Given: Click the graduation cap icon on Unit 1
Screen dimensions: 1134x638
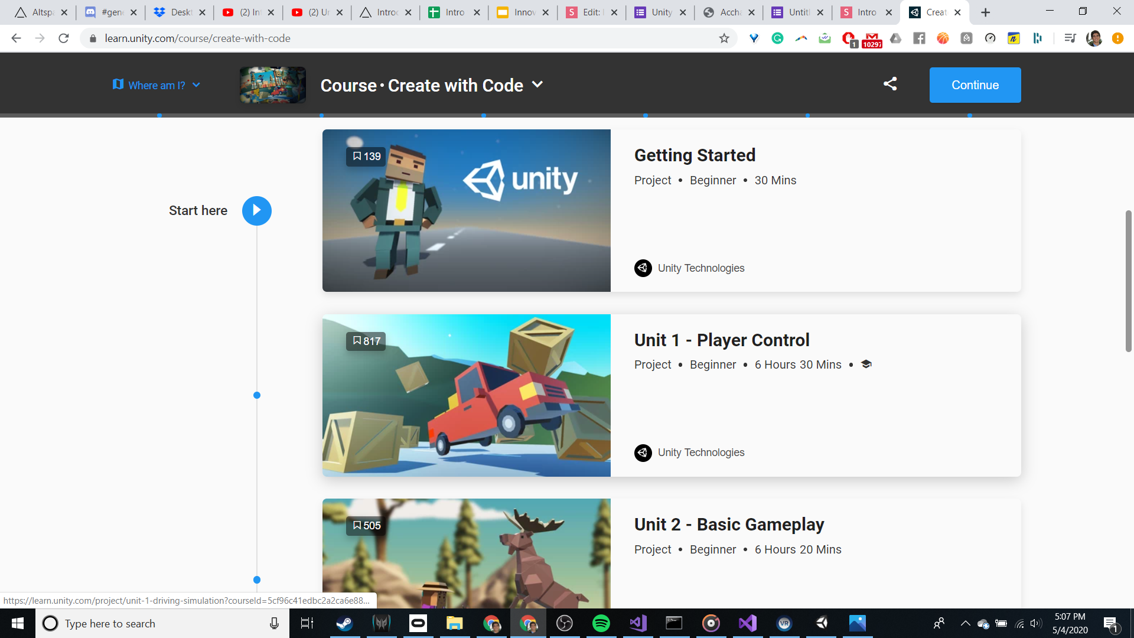Looking at the screenshot, I should (866, 364).
